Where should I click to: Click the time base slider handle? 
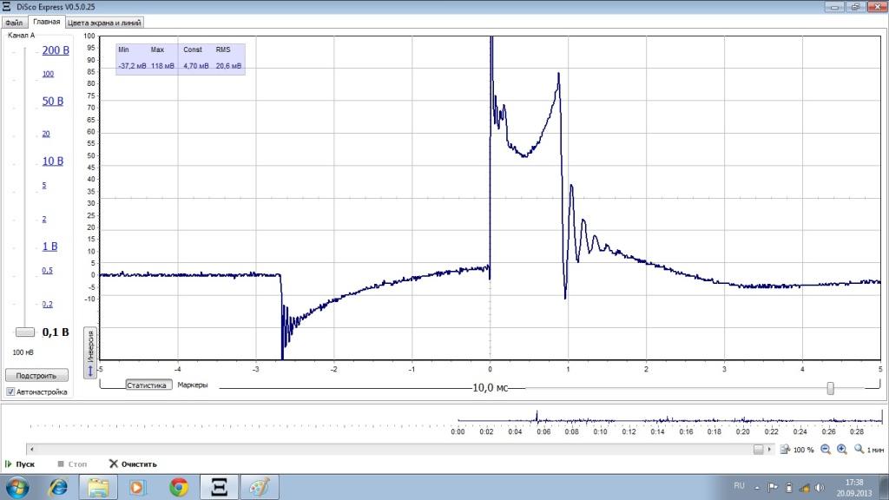pyautogui.click(x=830, y=388)
